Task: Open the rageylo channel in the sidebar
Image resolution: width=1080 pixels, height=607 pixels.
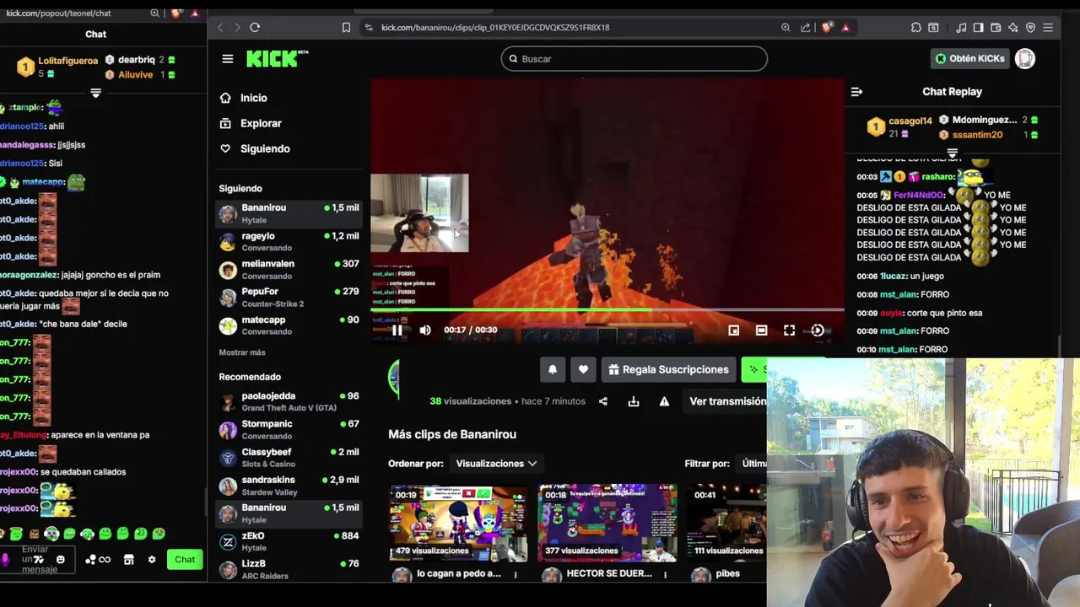Action: click(289, 242)
